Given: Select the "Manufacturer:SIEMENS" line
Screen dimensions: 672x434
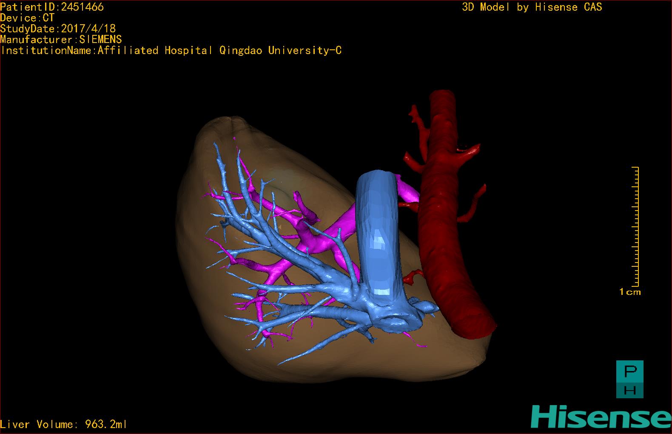Looking at the screenshot, I should click(61, 40).
